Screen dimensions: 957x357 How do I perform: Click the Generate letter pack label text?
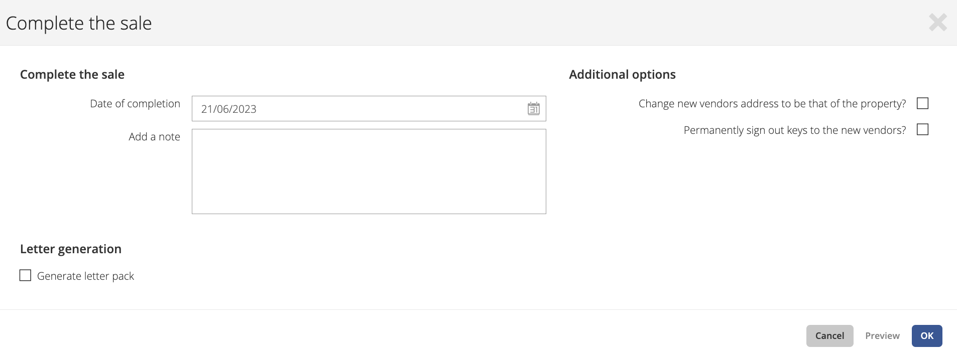click(x=85, y=276)
